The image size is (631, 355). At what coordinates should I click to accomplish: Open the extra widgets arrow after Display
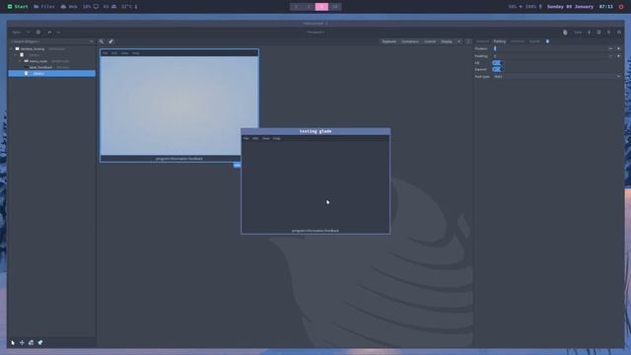(x=459, y=41)
